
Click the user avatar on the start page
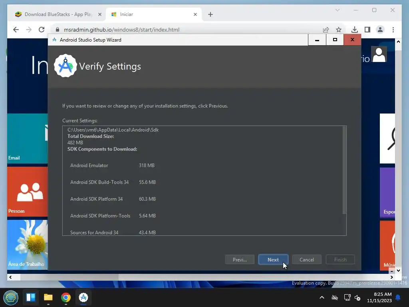(x=379, y=54)
